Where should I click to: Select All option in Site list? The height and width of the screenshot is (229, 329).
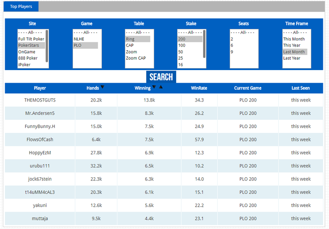[x=31, y=32]
